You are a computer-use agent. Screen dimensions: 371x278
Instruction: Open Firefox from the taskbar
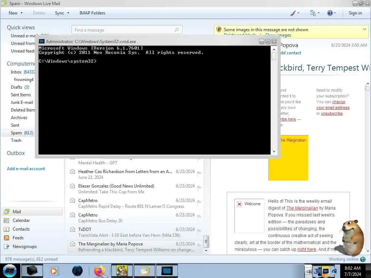(x=100, y=271)
